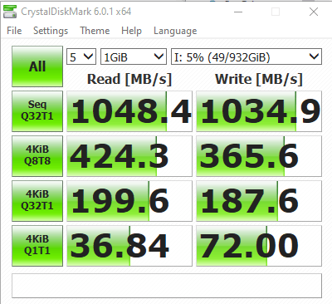This screenshot has height=304, width=332.
Task: Open the test count dropdown showing 5
Action: tap(81, 56)
